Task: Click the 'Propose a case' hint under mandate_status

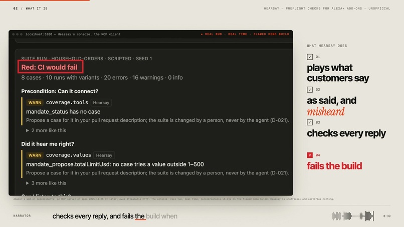Action: [158, 120]
